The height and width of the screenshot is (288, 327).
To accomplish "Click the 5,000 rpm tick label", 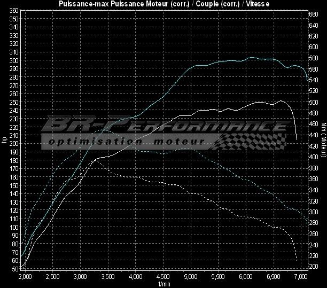I will tap(191, 277).
